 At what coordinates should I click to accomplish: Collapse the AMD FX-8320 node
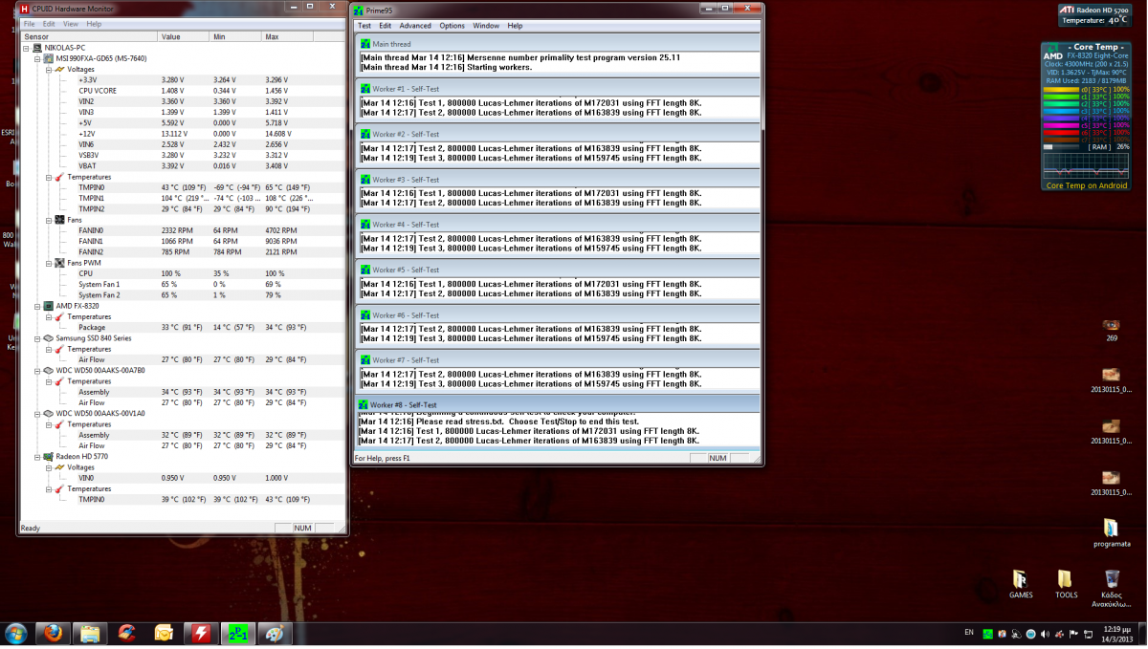point(37,306)
